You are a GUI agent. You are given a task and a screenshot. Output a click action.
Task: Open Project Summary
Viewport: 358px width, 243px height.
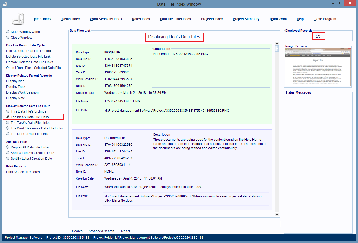[x=246, y=19]
